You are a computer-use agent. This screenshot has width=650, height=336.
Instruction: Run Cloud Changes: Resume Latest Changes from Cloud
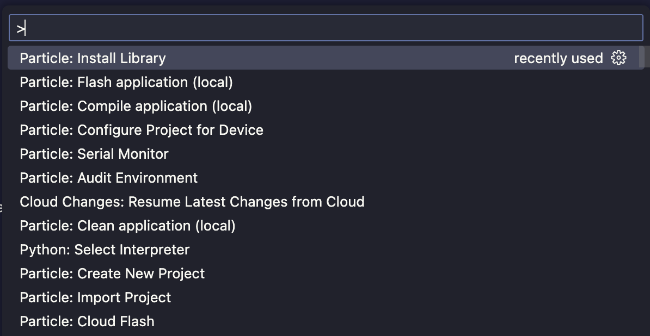192,202
